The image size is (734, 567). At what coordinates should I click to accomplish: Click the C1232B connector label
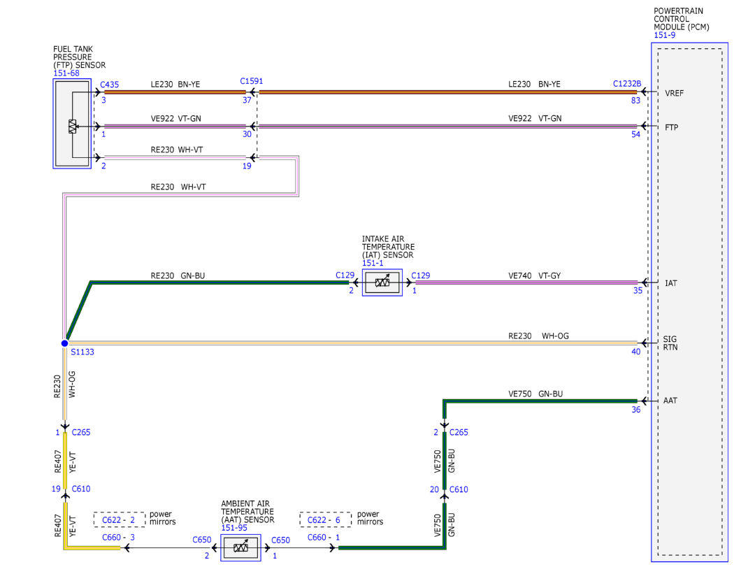[x=627, y=83]
